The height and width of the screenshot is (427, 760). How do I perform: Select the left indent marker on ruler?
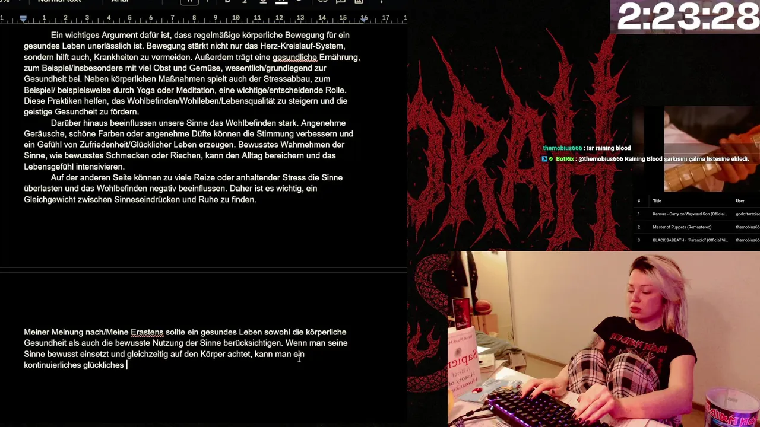23,19
